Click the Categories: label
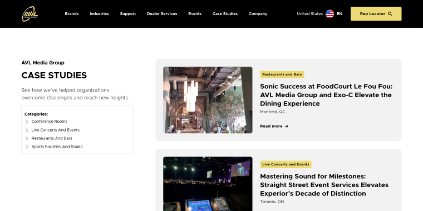Screen dimensions: 423x211 tap(36, 114)
